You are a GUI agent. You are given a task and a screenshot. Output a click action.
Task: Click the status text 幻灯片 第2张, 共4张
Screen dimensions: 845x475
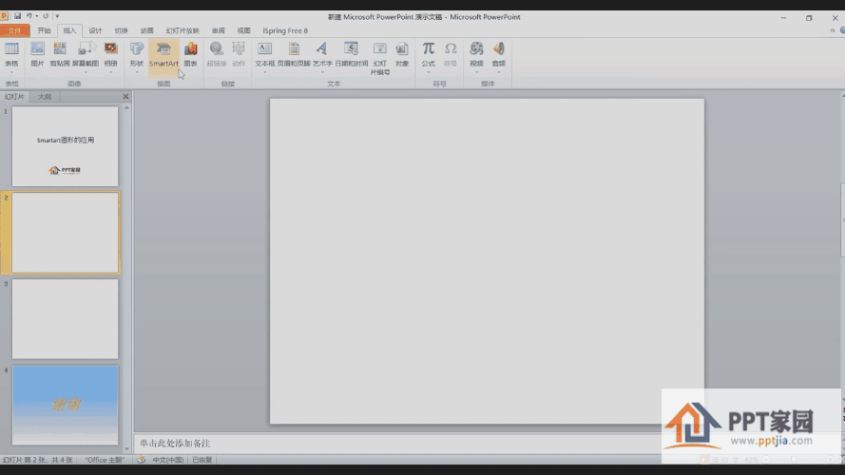(x=38, y=460)
